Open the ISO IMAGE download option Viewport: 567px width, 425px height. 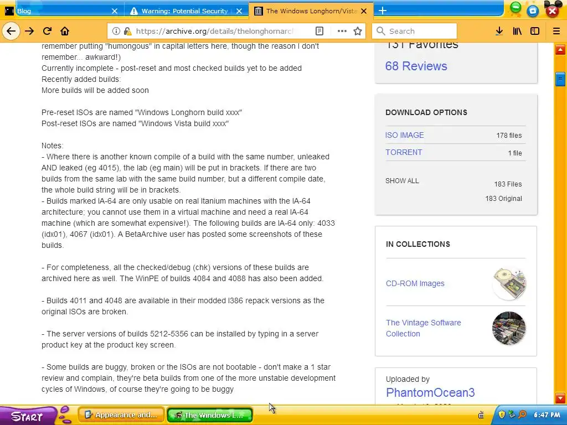point(404,135)
